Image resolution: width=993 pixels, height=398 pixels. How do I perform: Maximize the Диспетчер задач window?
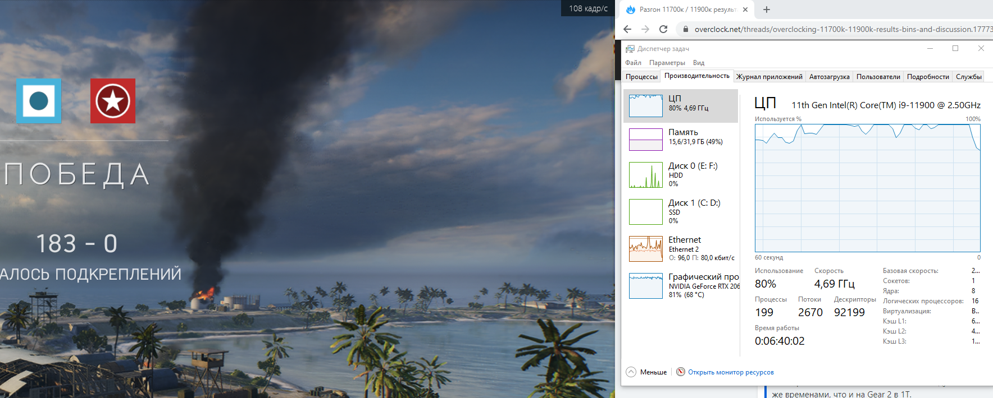(955, 49)
